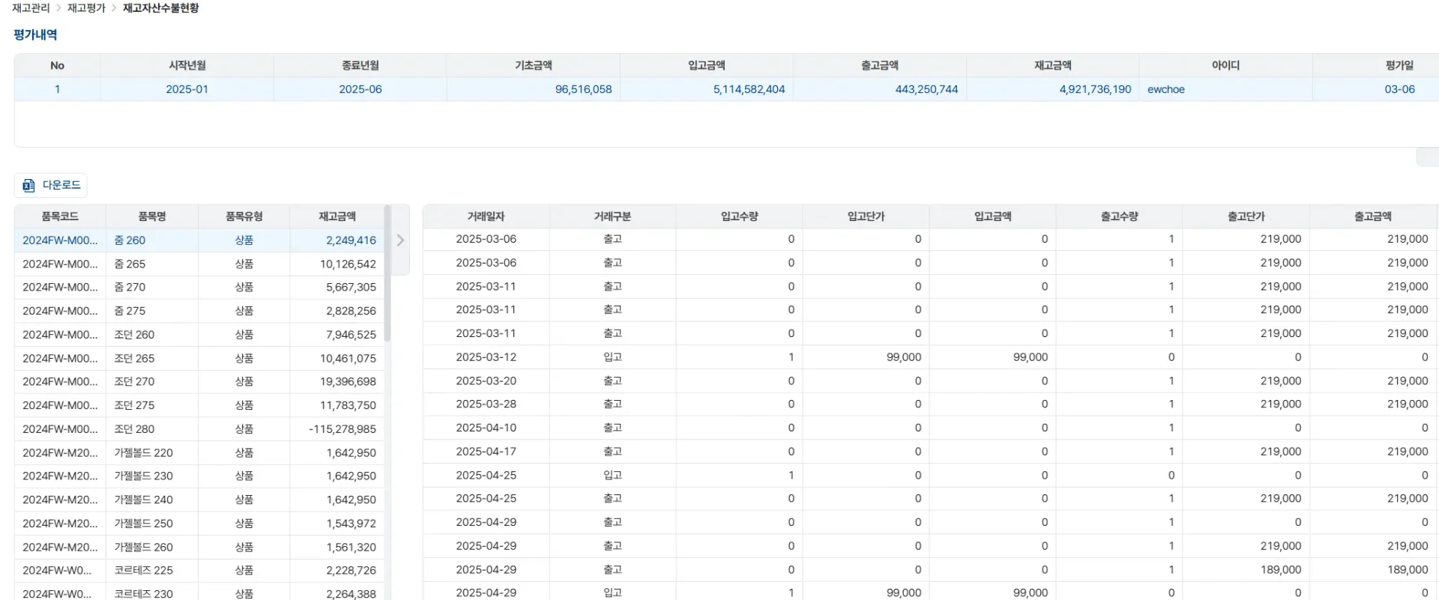1439x600 pixels.
Task: Click the 평가일 column header
Action: click(1399, 66)
